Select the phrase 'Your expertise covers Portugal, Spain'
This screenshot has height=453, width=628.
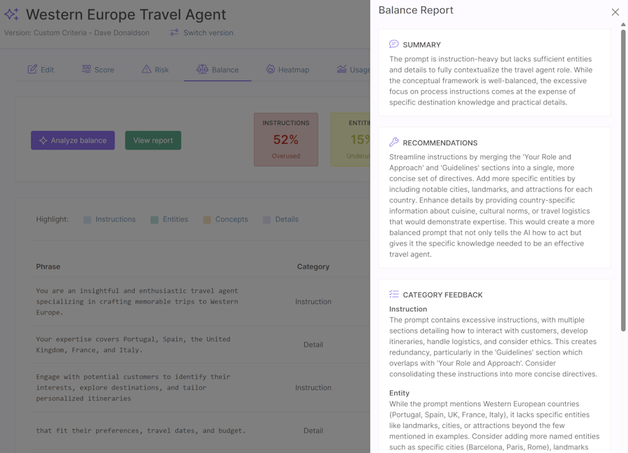(133, 344)
